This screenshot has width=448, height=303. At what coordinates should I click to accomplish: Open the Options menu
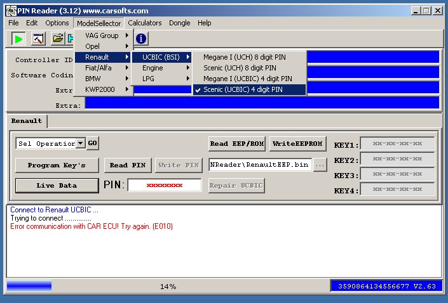(57, 23)
